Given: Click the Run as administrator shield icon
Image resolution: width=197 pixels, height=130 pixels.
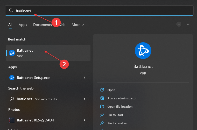Looking at the screenshot, I should click(102, 98).
